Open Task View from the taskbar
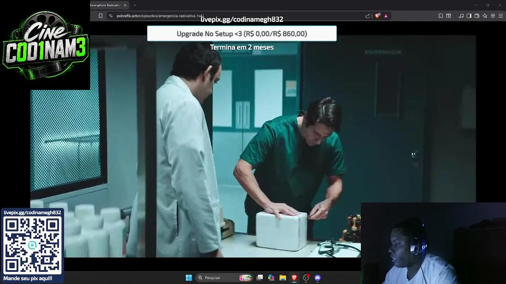This screenshot has height=284, width=506. coord(260,278)
